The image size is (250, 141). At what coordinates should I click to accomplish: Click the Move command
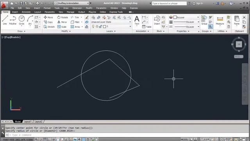pyautogui.click(x=48, y=17)
